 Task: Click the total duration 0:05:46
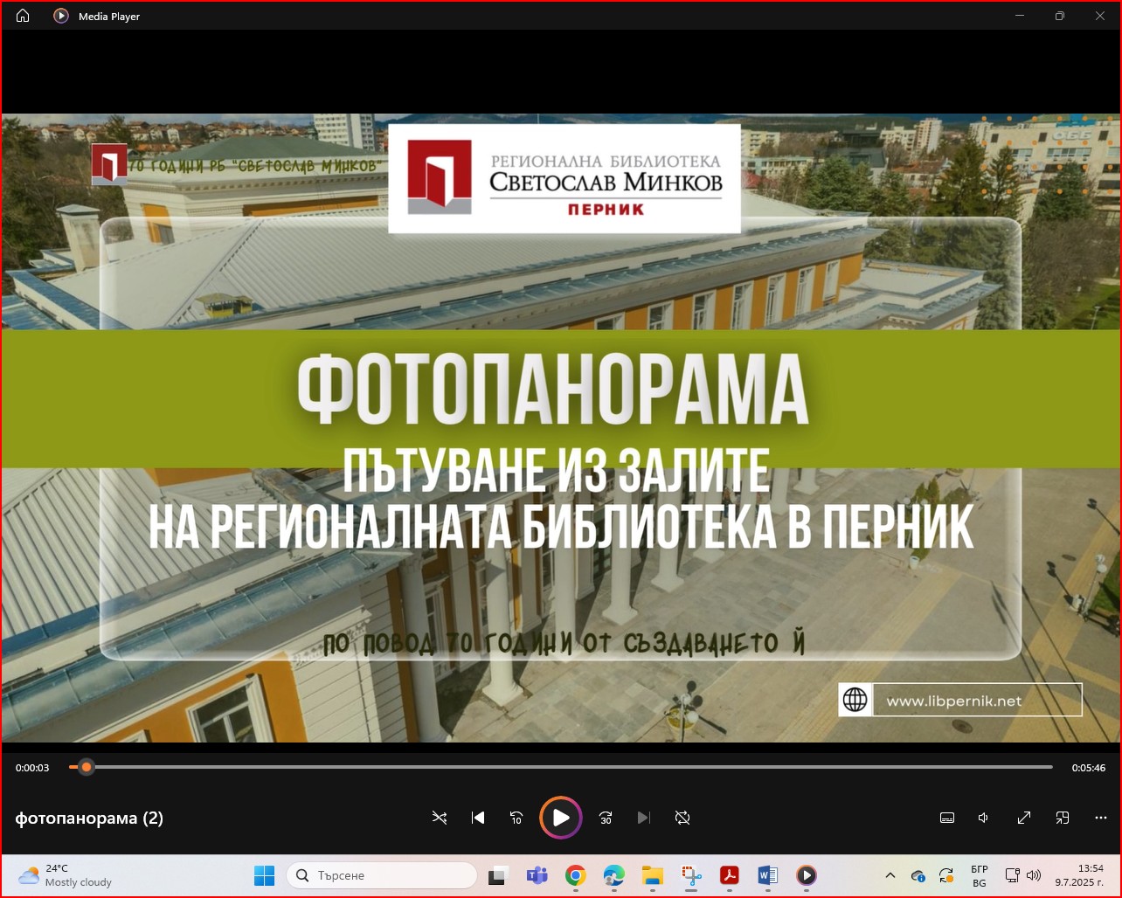[x=1089, y=768]
